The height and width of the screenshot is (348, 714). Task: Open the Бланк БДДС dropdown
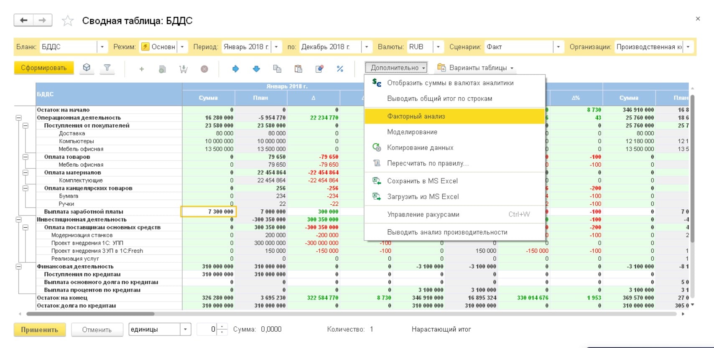pyautogui.click(x=102, y=47)
